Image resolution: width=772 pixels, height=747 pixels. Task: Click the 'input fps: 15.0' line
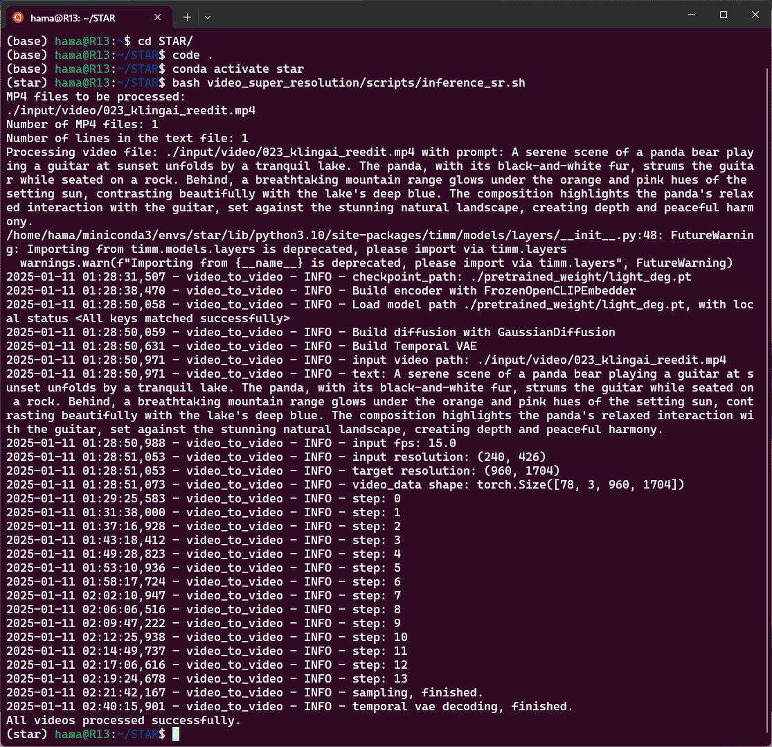pos(231,443)
